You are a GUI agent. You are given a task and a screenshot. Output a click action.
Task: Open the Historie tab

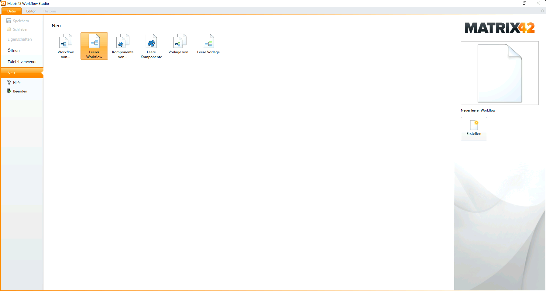[50, 11]
